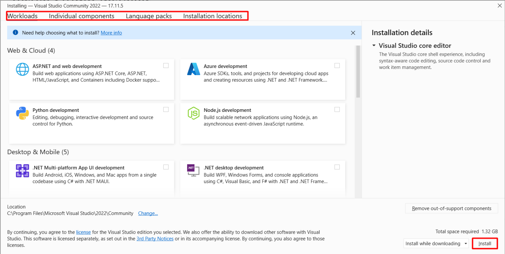Screen dimensions: 505x254
Task: Dismiss the help banner with its X
Action: click(353, 33)
